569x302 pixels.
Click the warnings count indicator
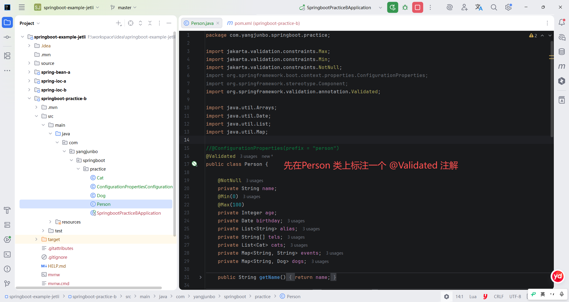tap(533, 36)
